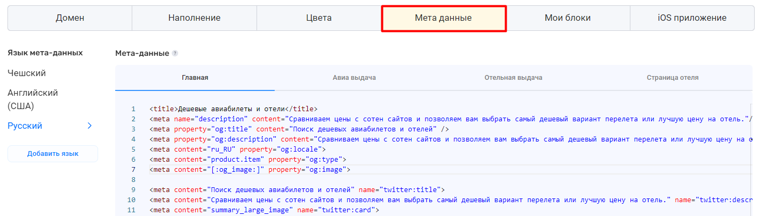Click the twitter:card summary_large_image line
Screen dimensions: 760x216
click(264, 210)
